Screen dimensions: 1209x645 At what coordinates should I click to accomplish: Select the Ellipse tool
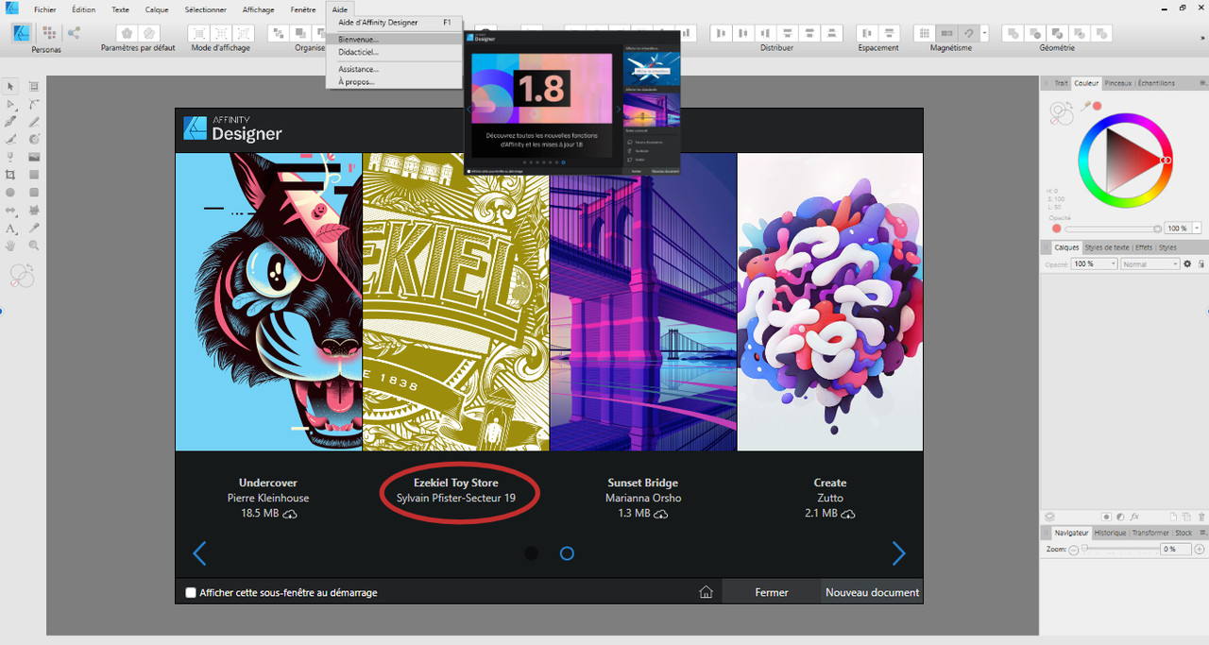tap(10, 193)
